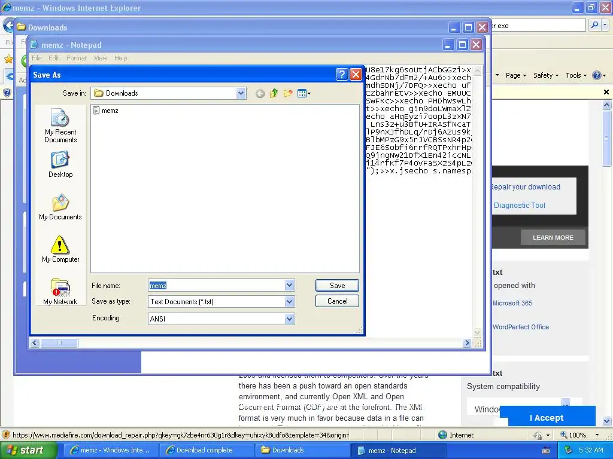This screenshot has width=613, height=459.
Task: Open My Network in Save As sidebar
Action: coord(60,292)
